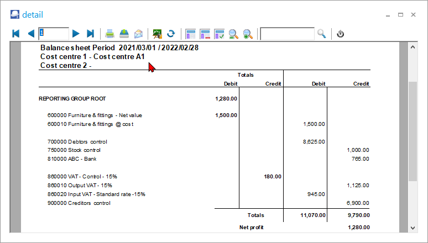Click the layout icon with green checkmark
Screen dimensions: 428x243
(219, 34)
